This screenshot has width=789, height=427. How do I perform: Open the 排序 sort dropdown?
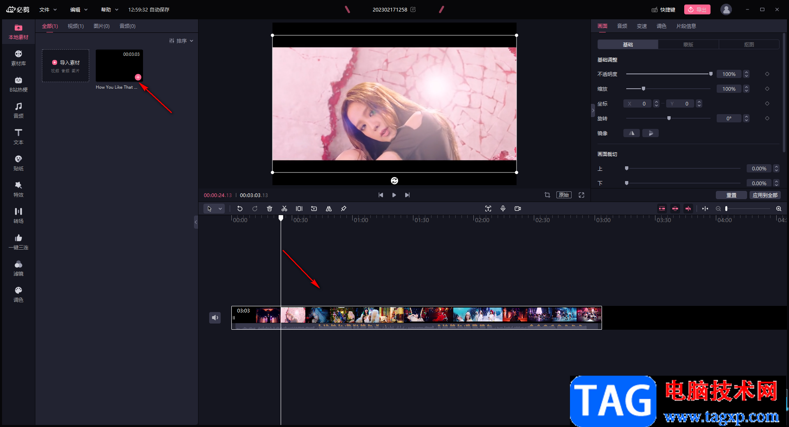[x=181, y=41]
